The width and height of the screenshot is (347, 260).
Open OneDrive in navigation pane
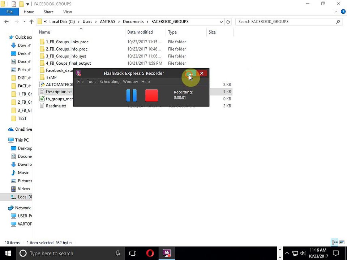tap(23, 129)
